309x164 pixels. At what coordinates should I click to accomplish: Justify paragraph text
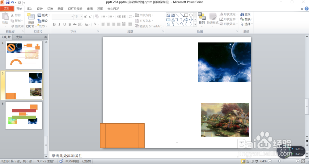118,24
